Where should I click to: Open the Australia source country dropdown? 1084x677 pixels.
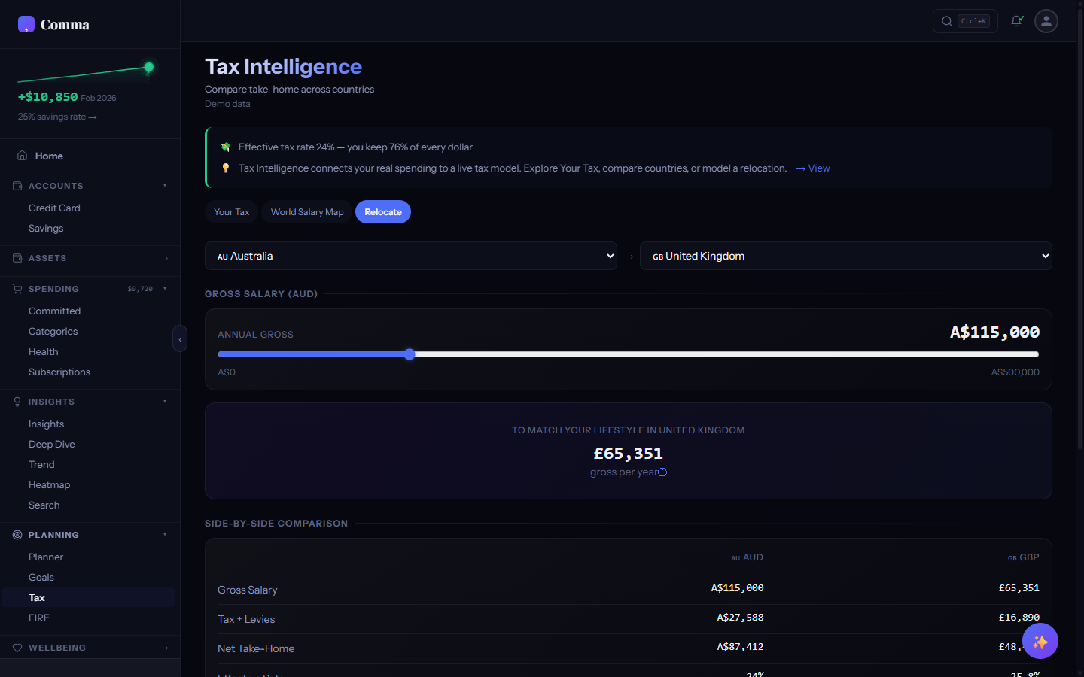tap(410, 256)
